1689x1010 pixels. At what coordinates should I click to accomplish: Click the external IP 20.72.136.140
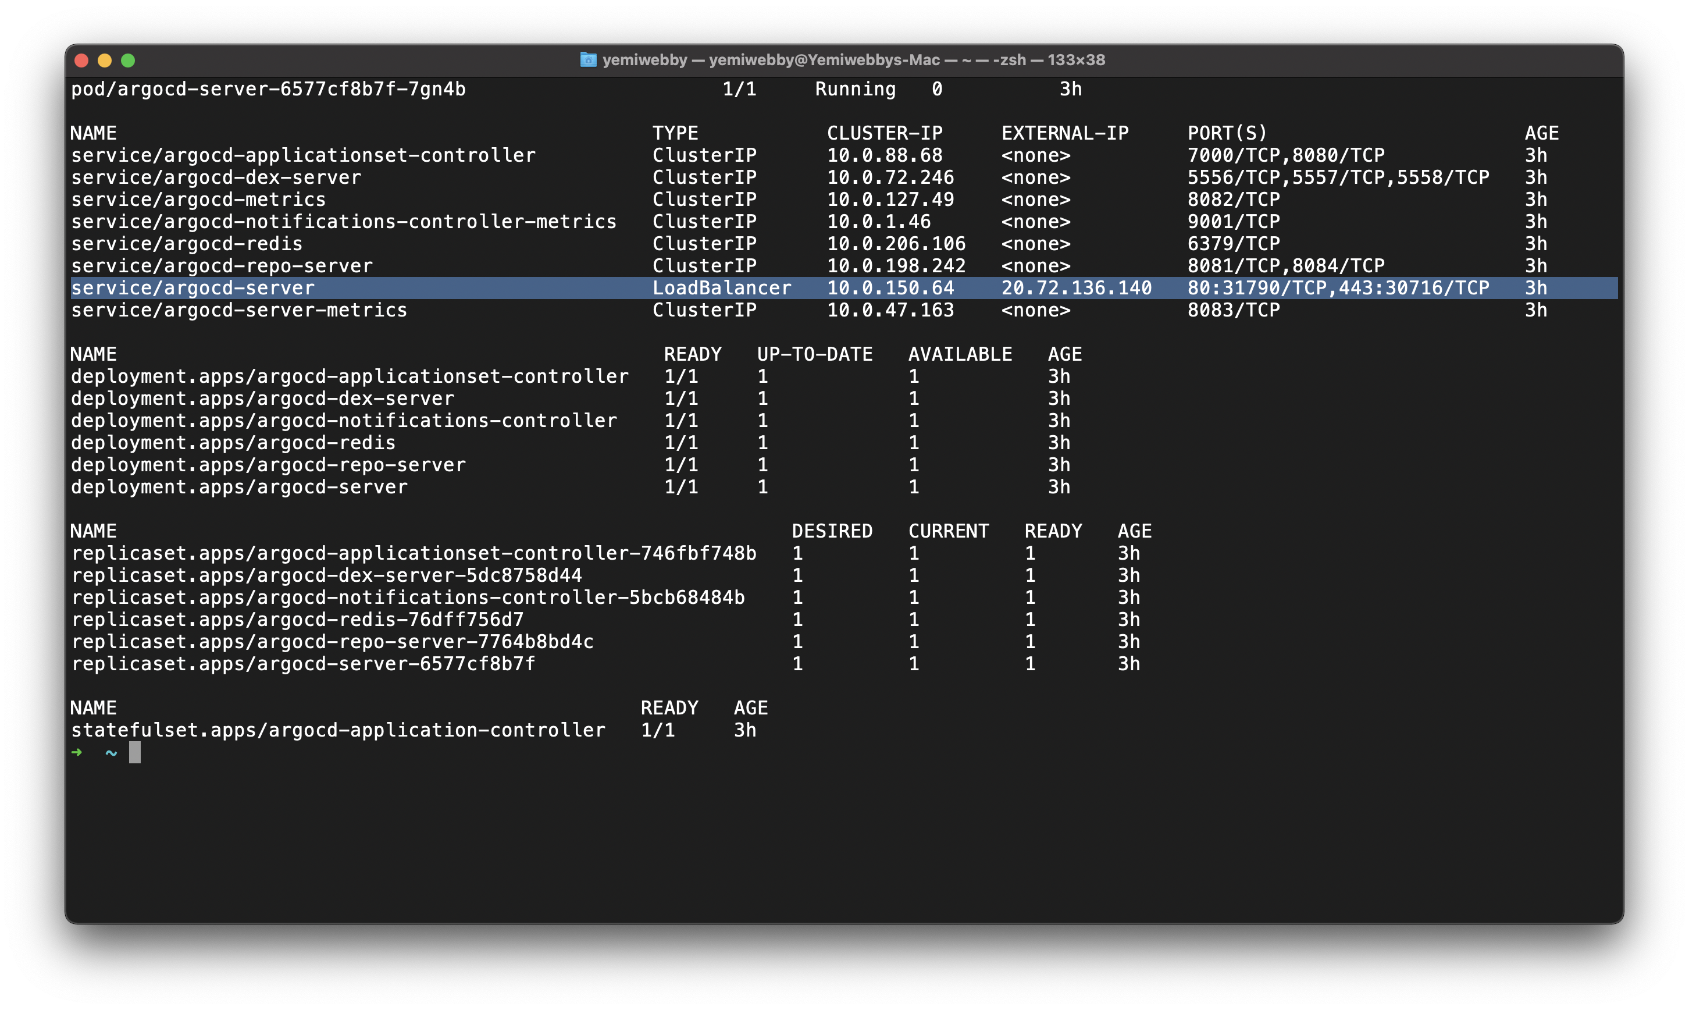click(x=1077, y=288)
